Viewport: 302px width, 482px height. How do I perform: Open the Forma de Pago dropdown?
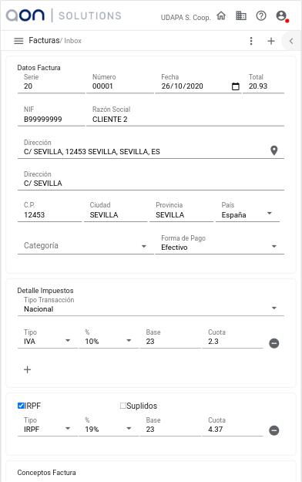point(220,244)
